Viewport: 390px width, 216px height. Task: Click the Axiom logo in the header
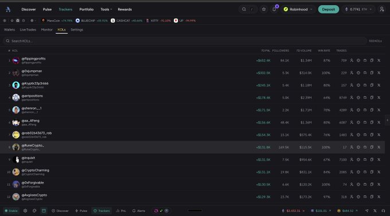coord(8,9)
